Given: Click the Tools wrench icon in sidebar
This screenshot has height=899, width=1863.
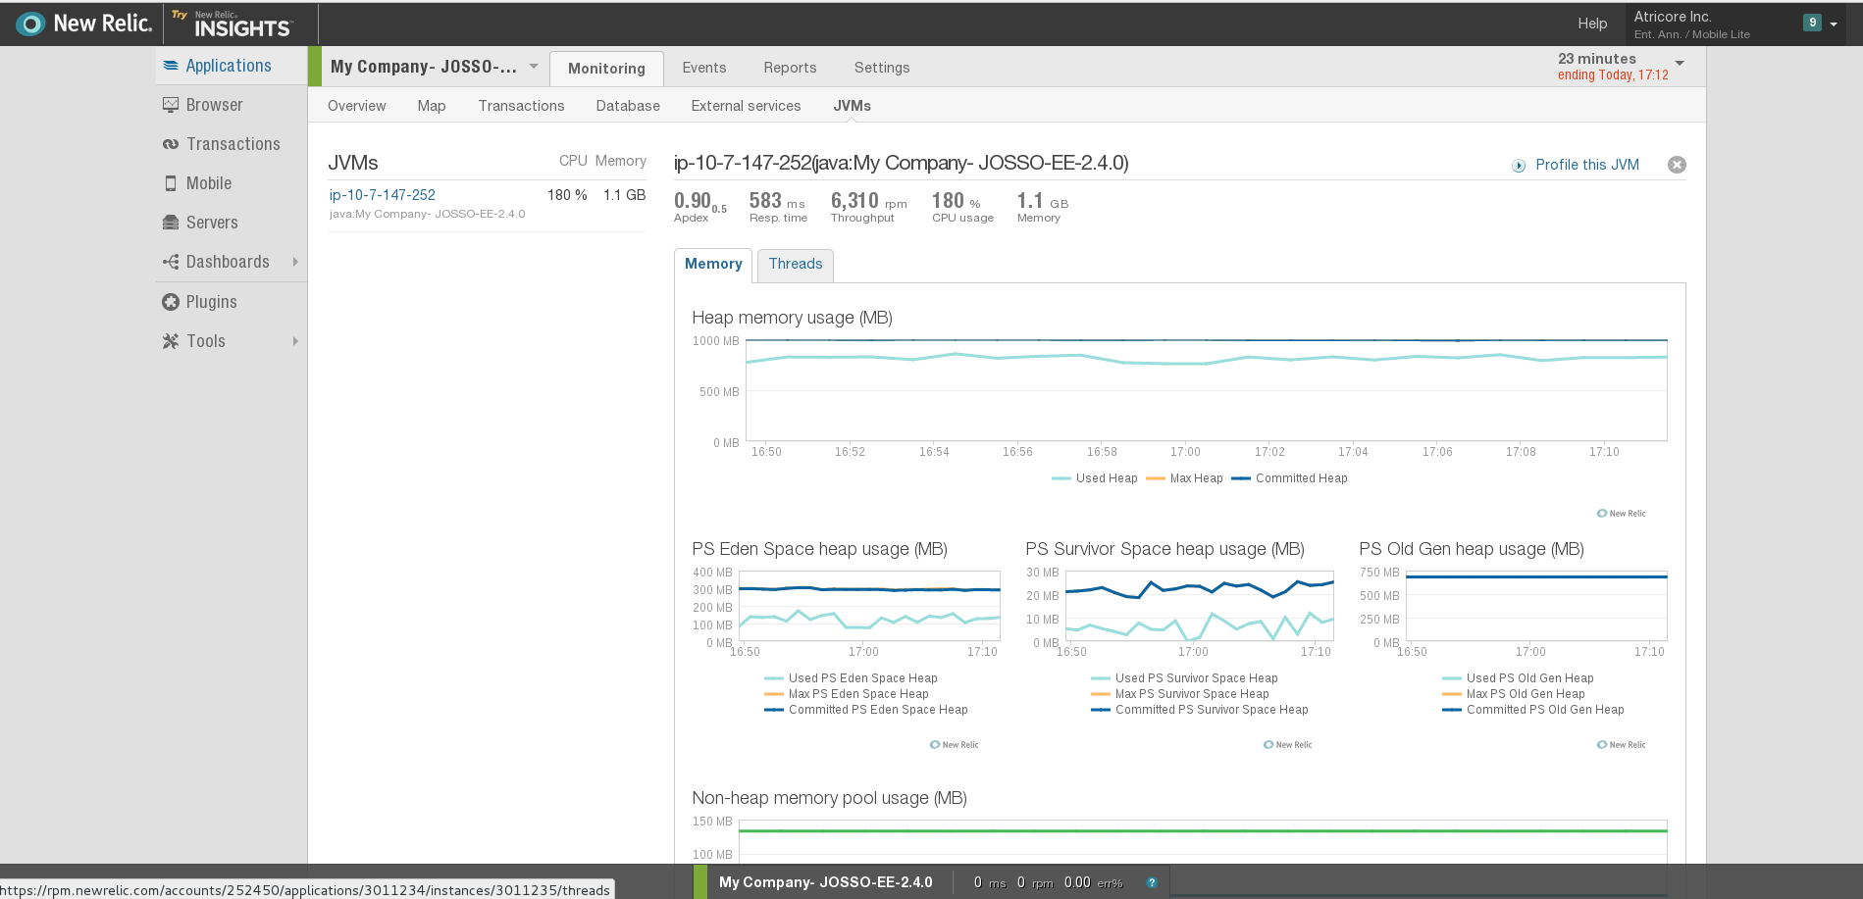Looking at the screenshot, I should pos(171,341).
